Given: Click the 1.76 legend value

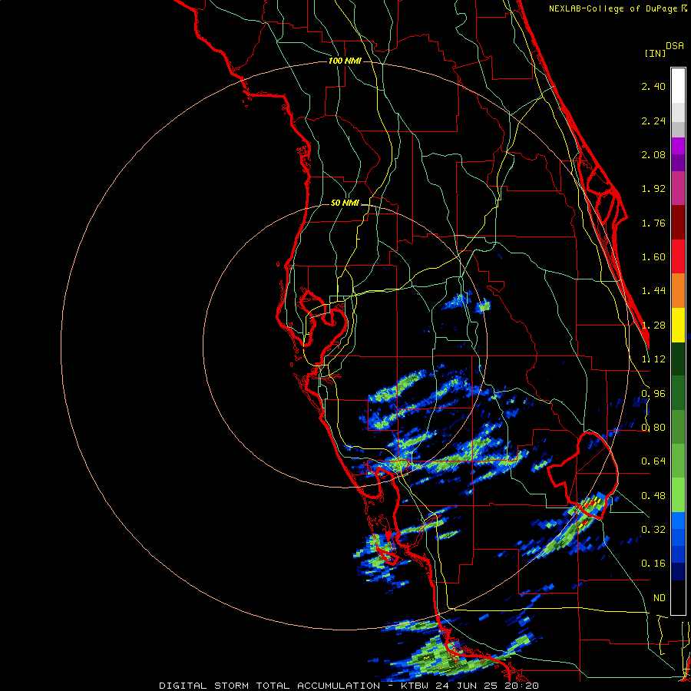Looking at the screenshot, I should pyautogui.click(x=653, y=223).
